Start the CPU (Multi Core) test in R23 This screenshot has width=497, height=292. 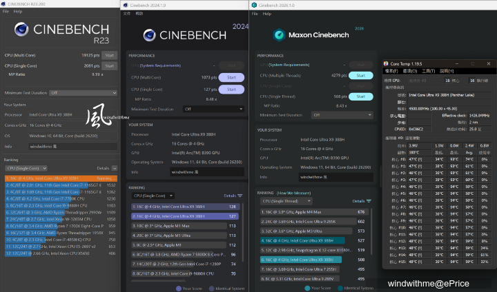coord(109,55)
